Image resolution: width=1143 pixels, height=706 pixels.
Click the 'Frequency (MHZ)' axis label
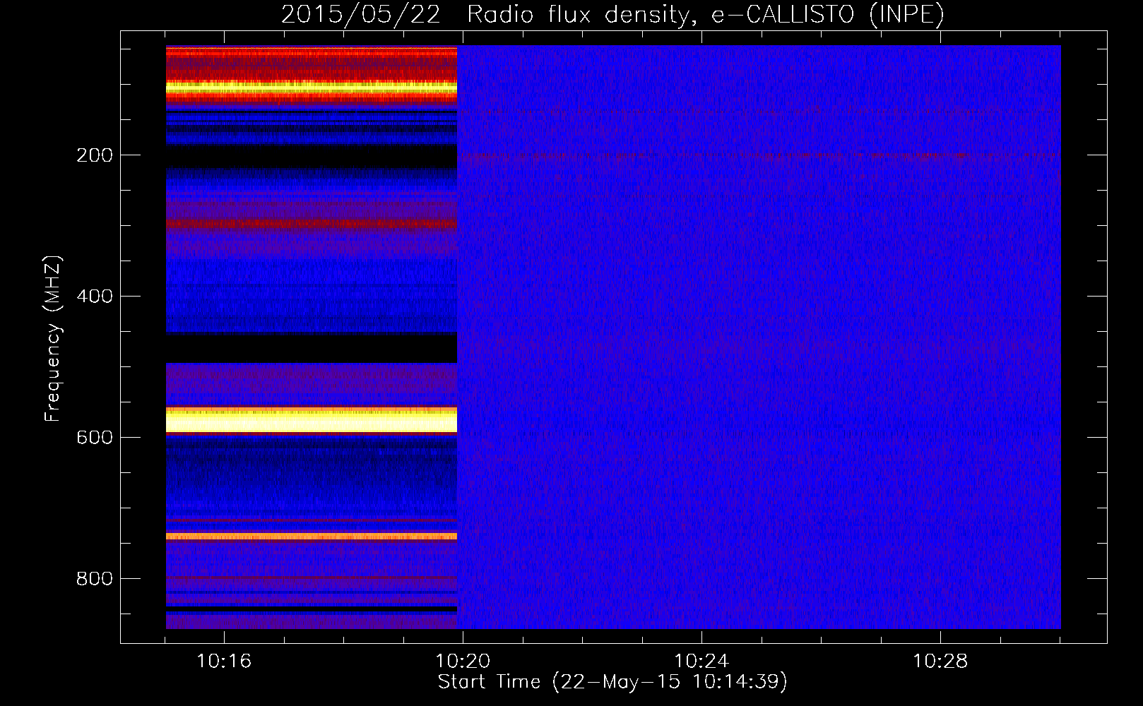click(x=52, y=339)
